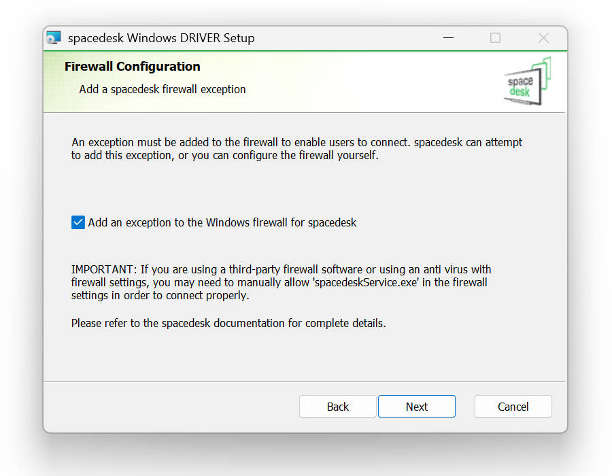Click 'Please refer to the spacedesk documentation' text
This screenshot has width=612, height=476.
[228, 324]
